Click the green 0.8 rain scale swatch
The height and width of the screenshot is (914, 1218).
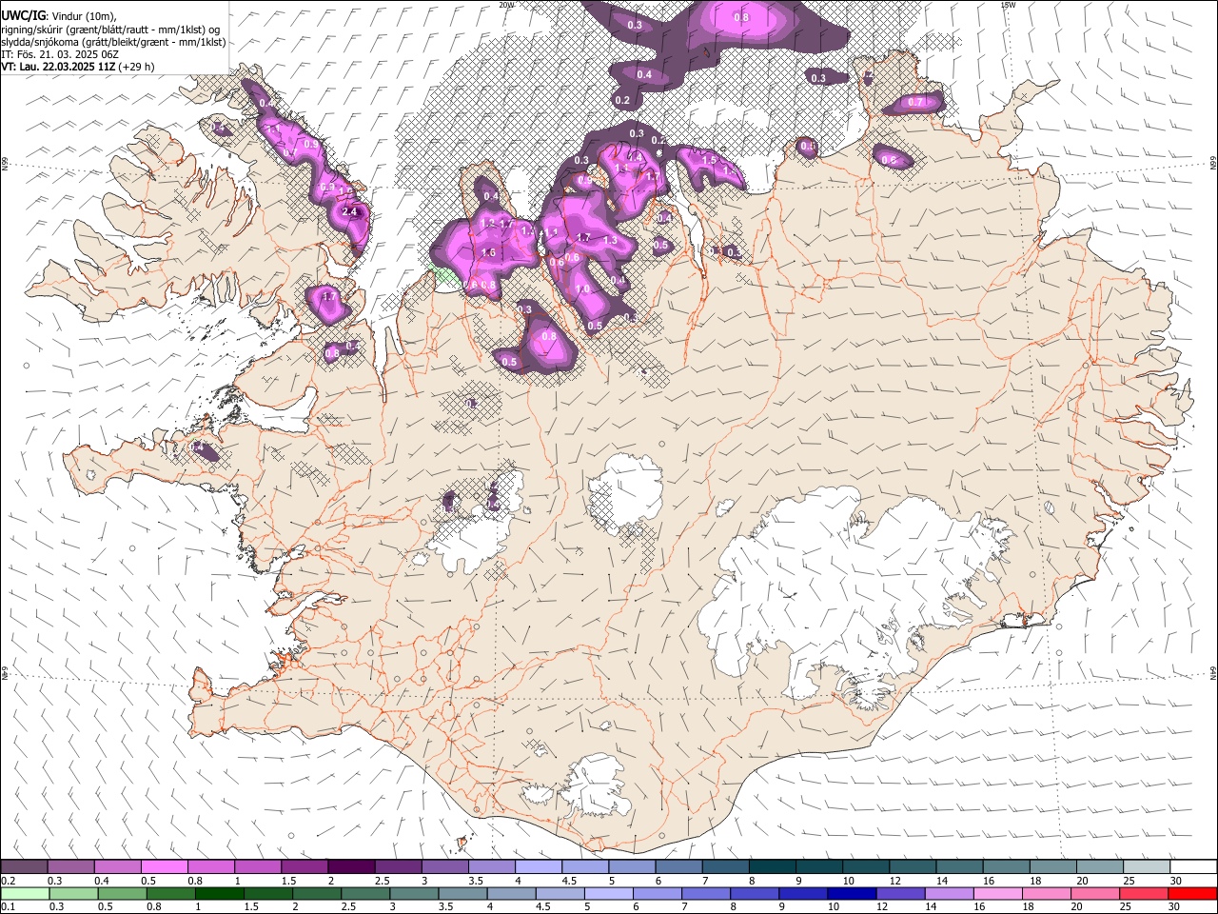coord(171,893)
